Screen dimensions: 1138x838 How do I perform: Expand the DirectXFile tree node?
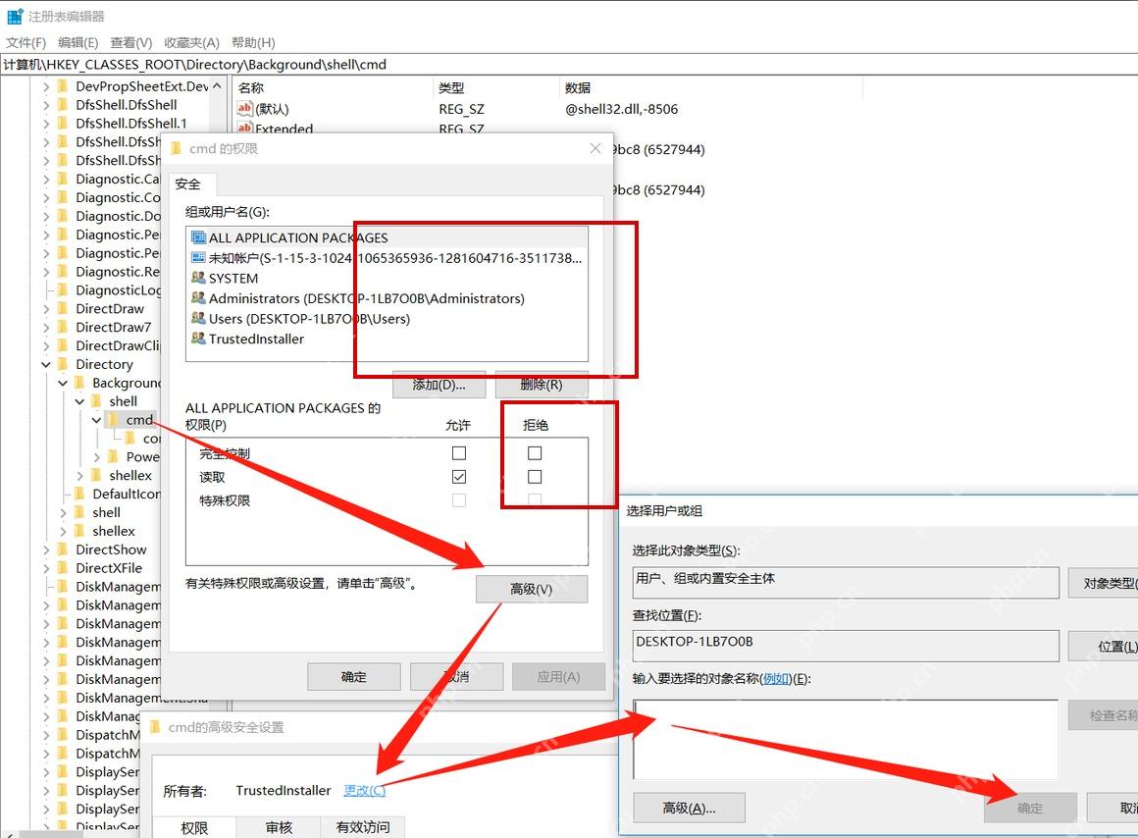46,568
